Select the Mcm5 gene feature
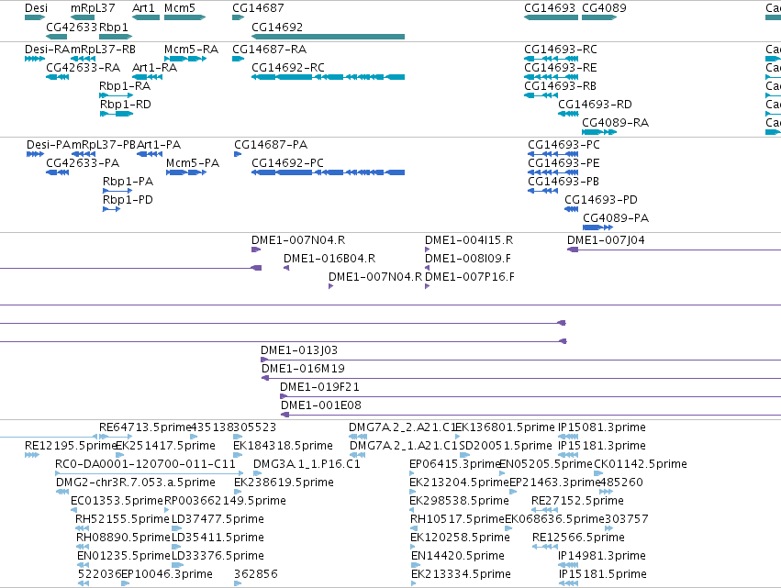The width and height of the screenshot is (781, 588). click(184, 17)
